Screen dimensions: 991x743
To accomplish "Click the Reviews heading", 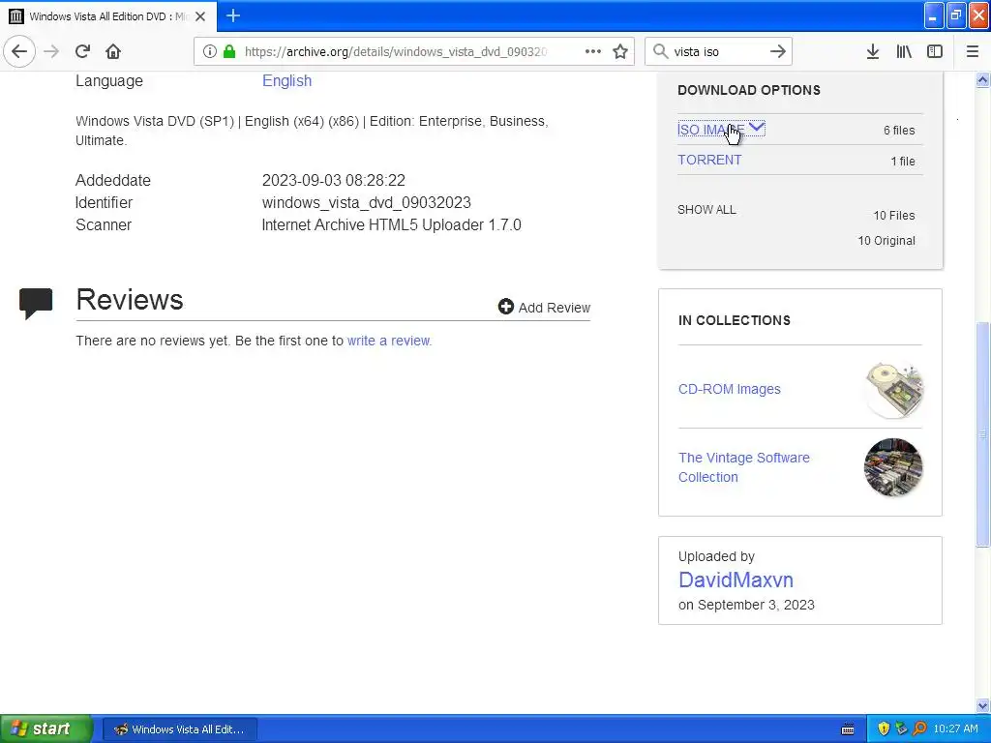I will coord(130,300).
